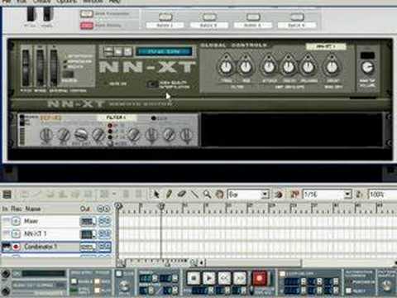Viewport: 397px width, 298px height.
Task: Click Combinator Button 3
Action: [253, 17]
